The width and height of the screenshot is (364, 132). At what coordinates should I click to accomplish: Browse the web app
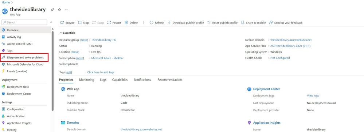click(x=67, y=22)
